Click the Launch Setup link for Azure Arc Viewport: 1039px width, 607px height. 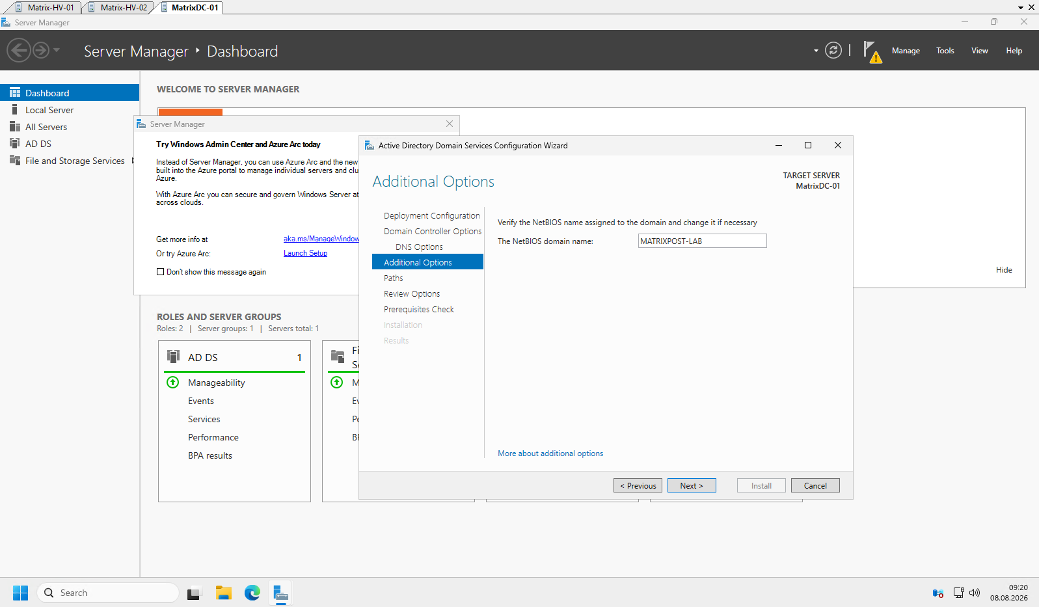pos(305,253)
